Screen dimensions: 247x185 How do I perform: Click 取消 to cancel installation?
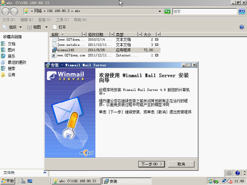[181, 164]
